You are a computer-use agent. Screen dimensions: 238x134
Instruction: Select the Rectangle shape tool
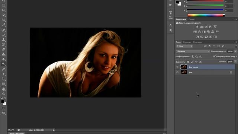tap(3, 84)
